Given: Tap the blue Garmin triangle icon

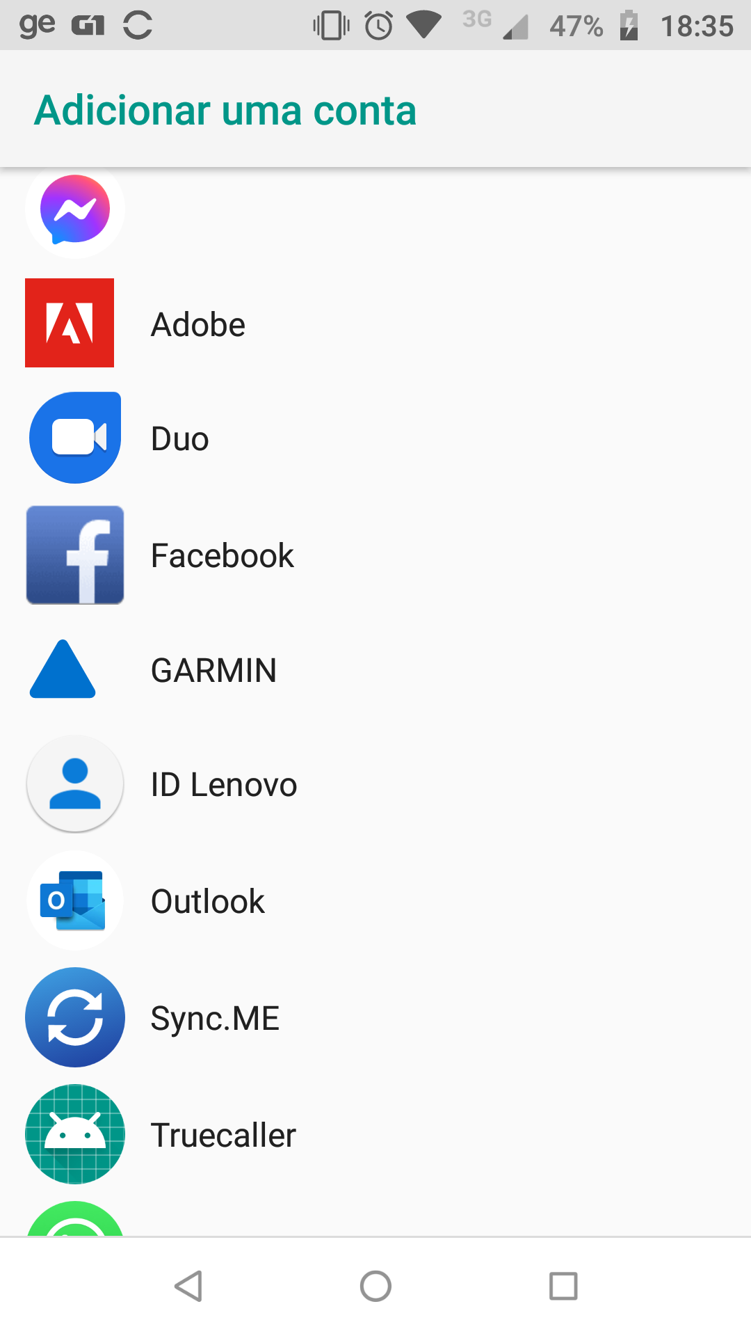Looking at the screenshot, I should pos(63,669).
